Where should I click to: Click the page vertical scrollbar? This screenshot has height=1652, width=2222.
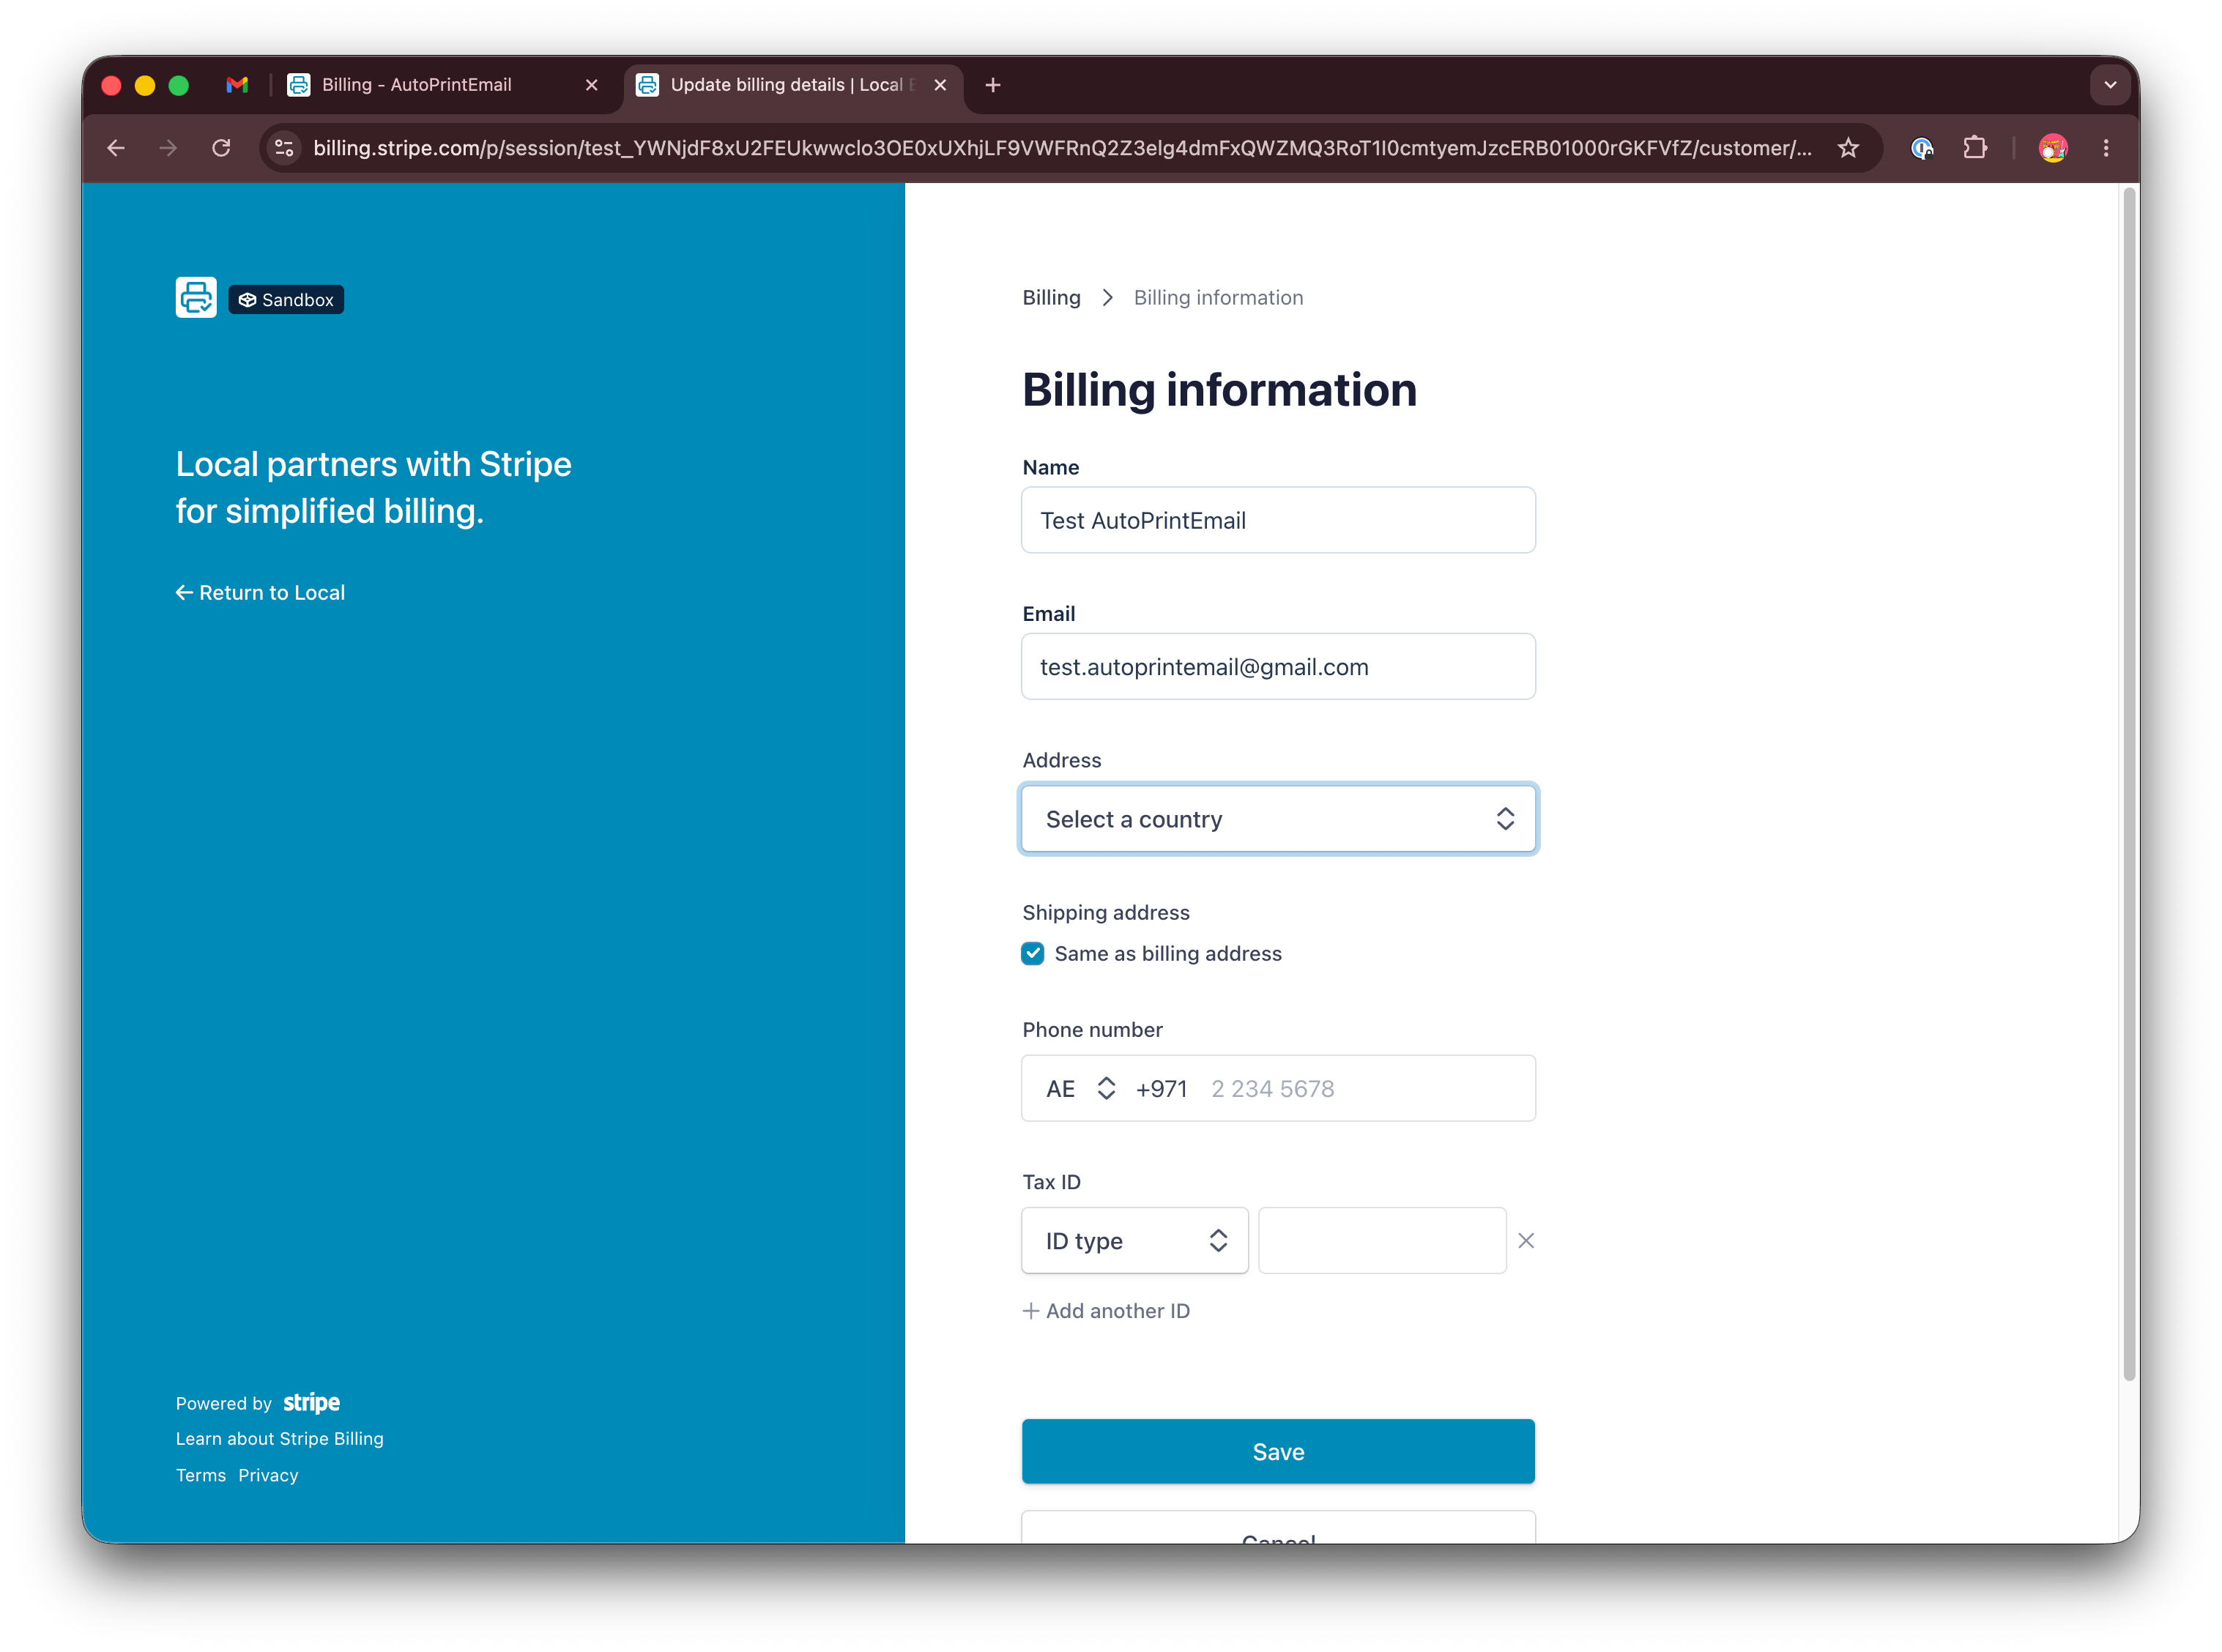2130,785
